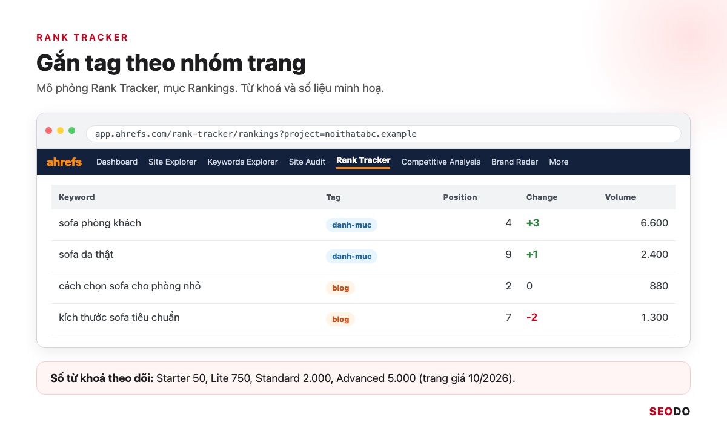727x431 pixels.
Task: Click position 4 for sofa phòng khách
Action: click(508, 223)
